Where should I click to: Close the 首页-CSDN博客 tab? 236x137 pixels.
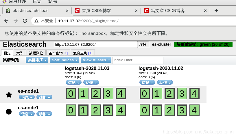pyautogui.click(x=136, y=11)
